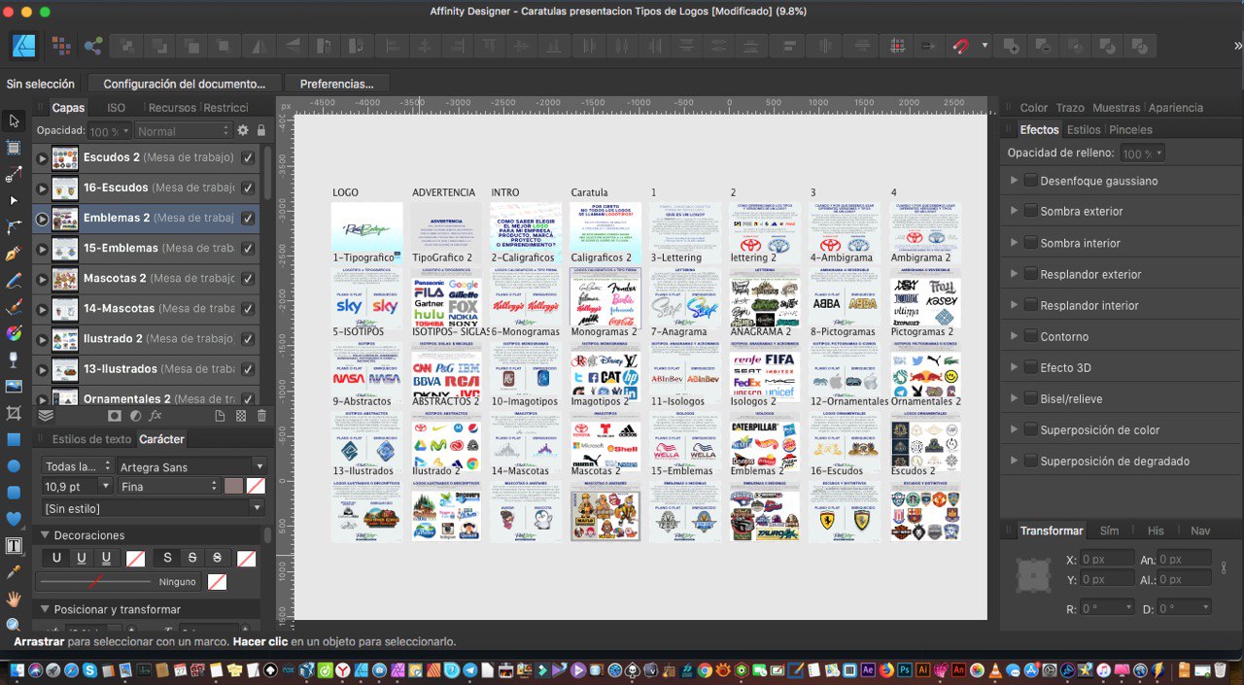
Task: Open the Estilos de texto tab
Action: click(91, 439)
